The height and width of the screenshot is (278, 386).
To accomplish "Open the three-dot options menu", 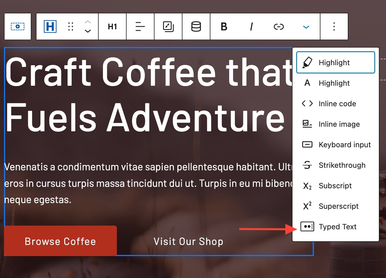I will tap(334, 26).
